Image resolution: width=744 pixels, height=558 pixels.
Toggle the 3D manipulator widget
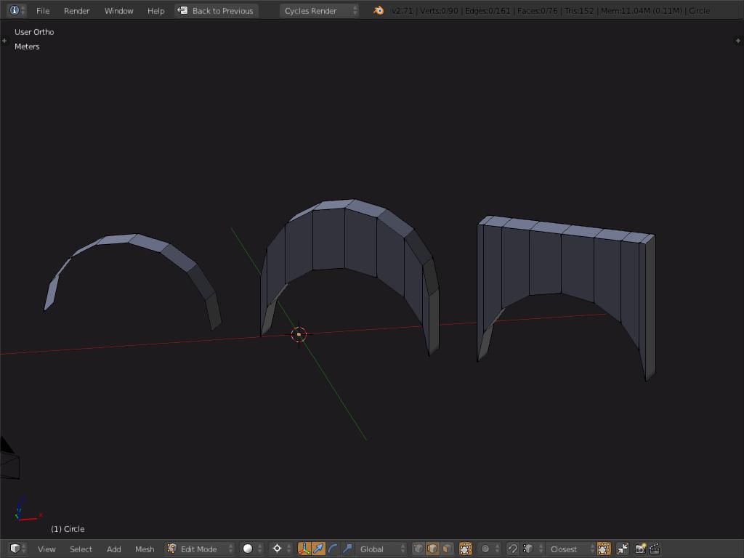(304, 549)
